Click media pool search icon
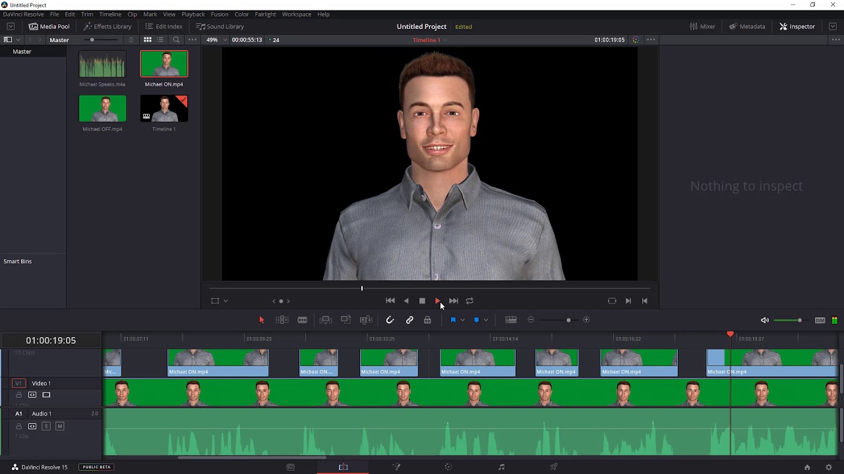844x474 pixels. coord(176,39)
